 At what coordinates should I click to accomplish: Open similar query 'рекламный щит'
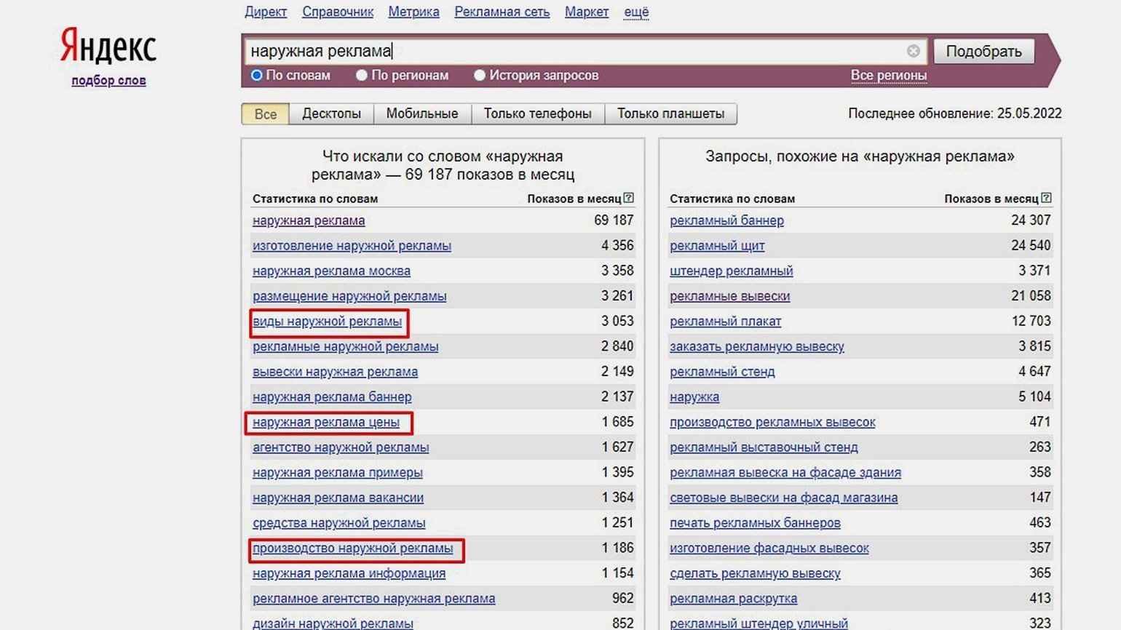pyautogui.click(x=717, y=246)
